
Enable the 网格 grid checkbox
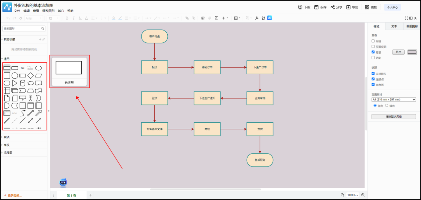click(x=373, y=41)
